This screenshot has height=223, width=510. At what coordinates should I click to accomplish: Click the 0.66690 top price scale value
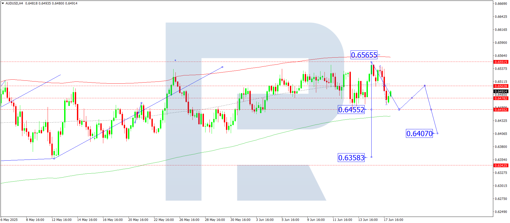pos(501,4)
